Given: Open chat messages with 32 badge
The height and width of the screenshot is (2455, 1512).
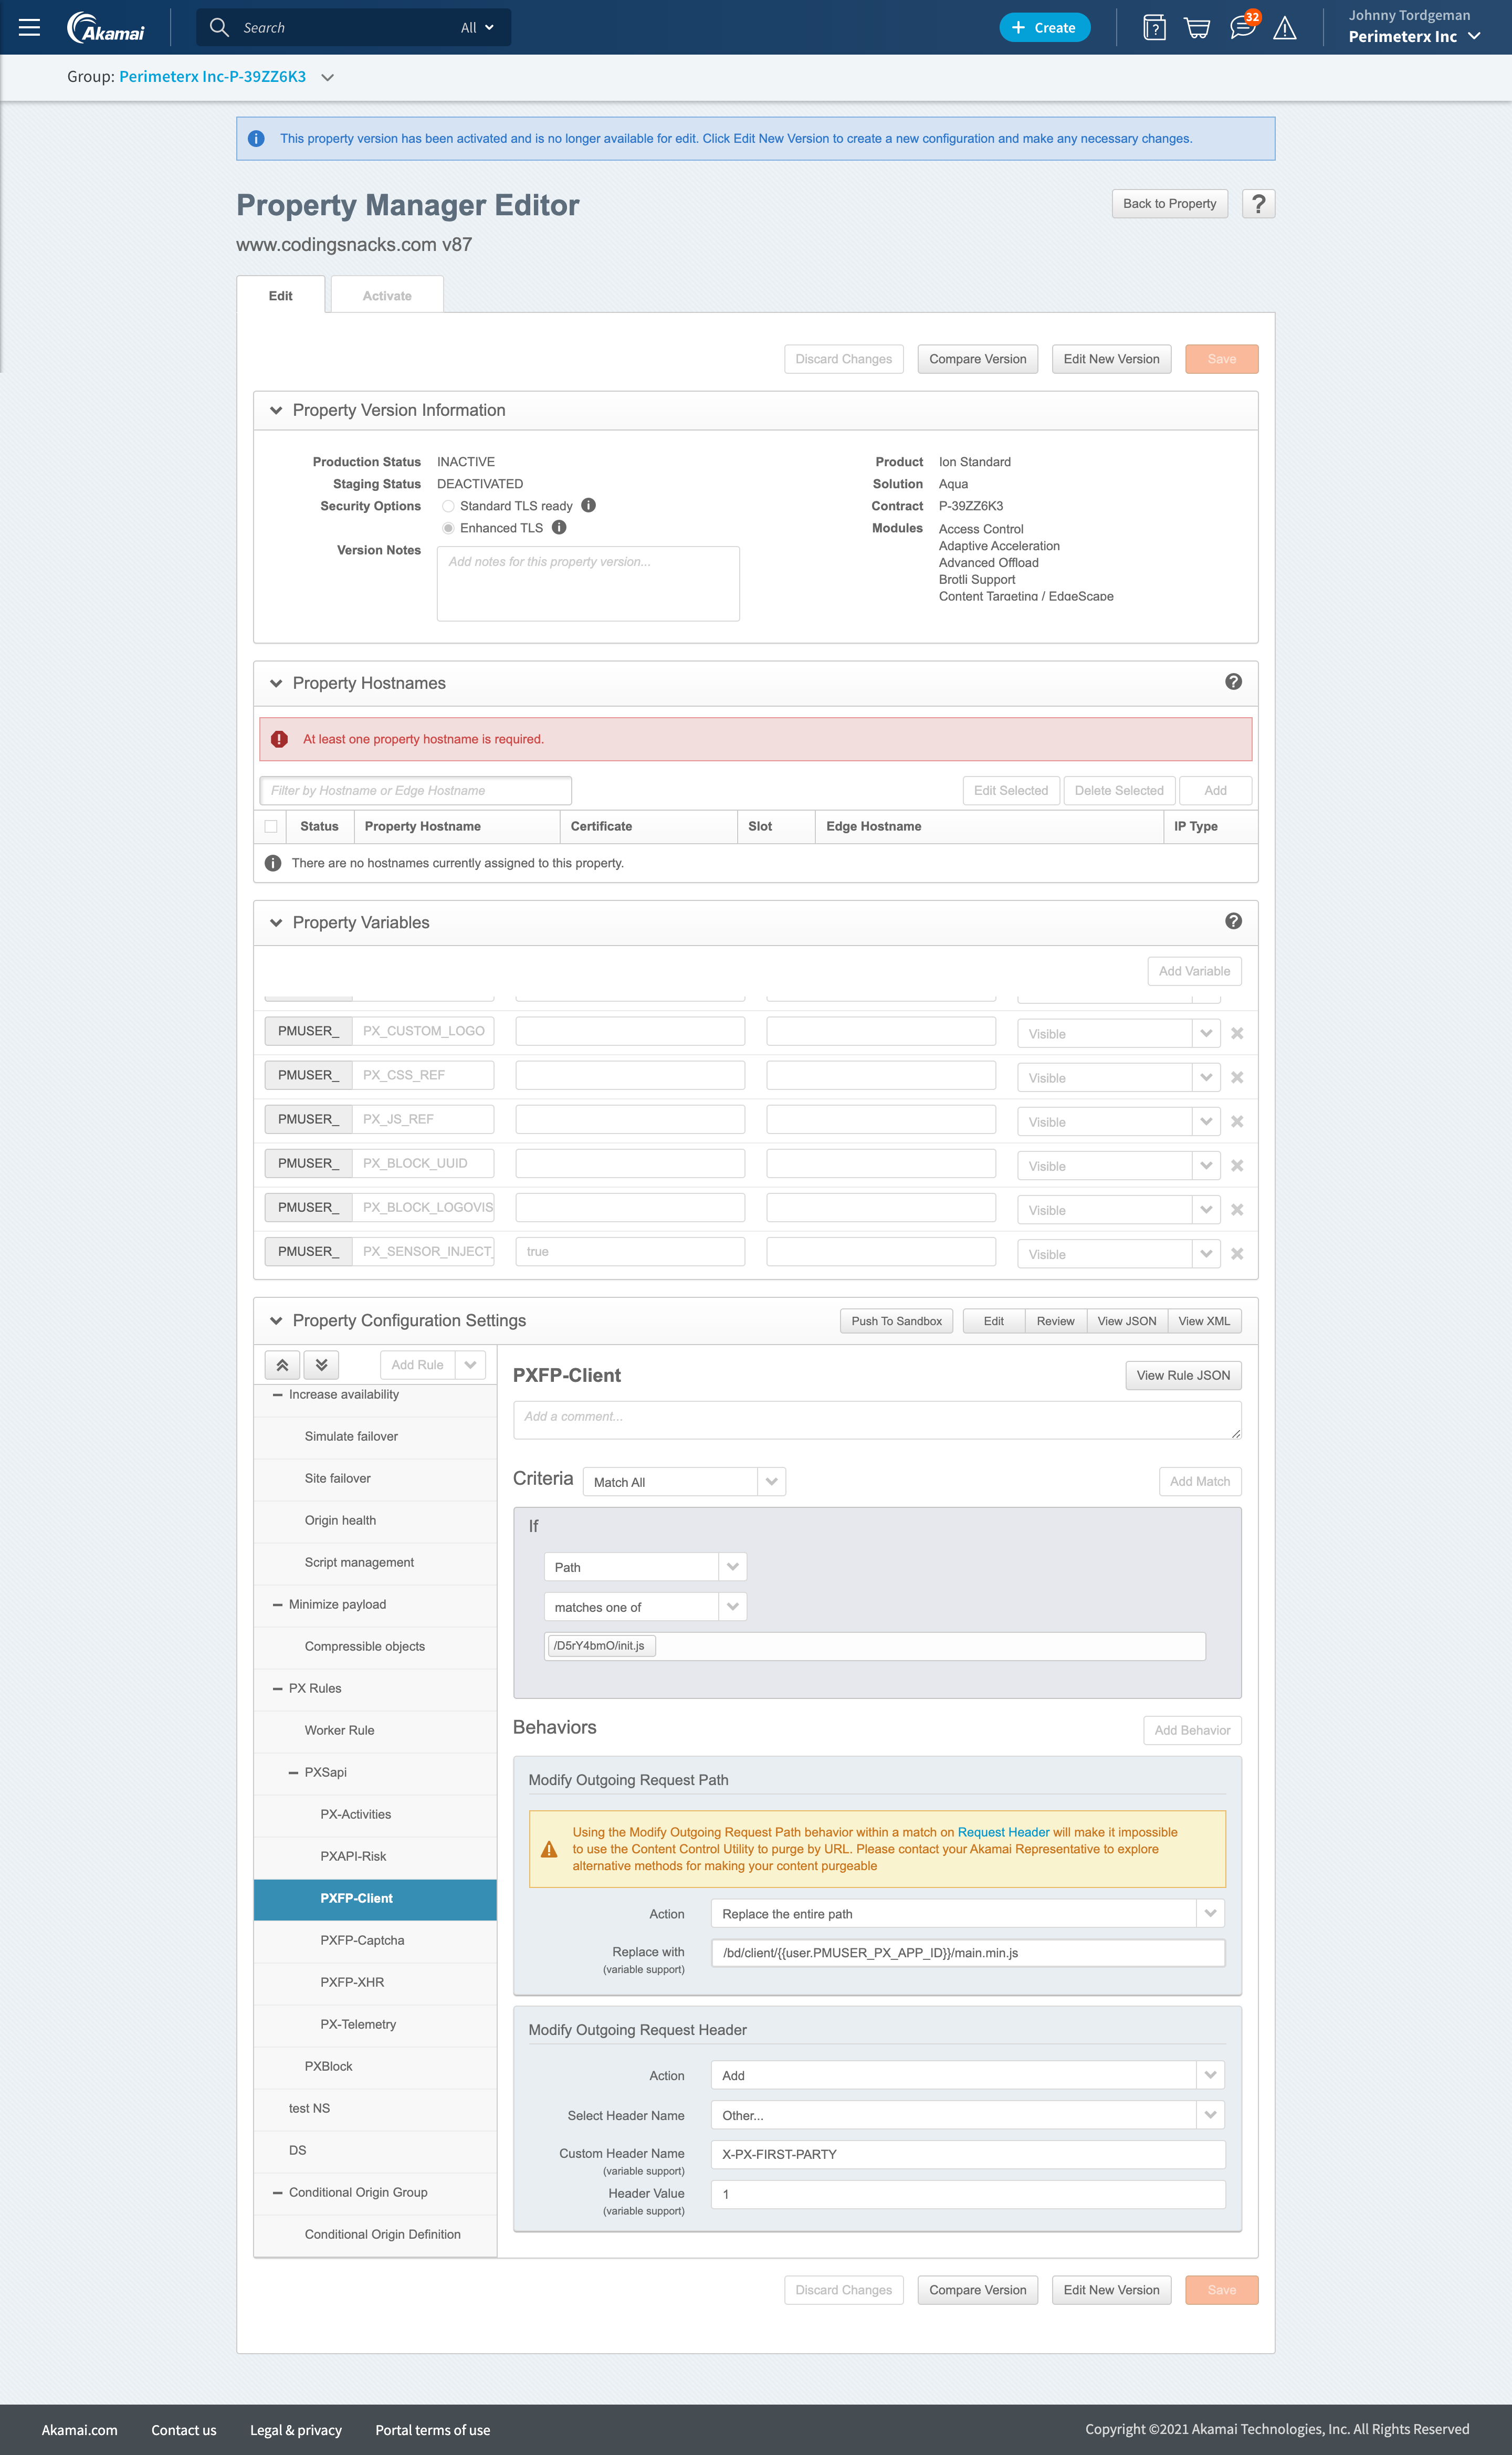Looking at the screenshot, I should 1242,27.
